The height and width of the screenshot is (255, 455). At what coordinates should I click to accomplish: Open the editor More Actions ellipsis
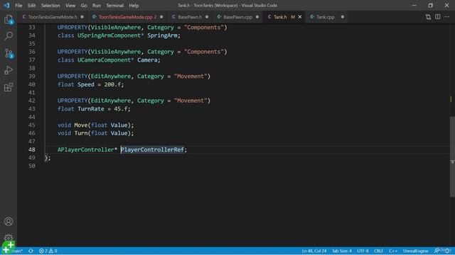pos(447,17)
